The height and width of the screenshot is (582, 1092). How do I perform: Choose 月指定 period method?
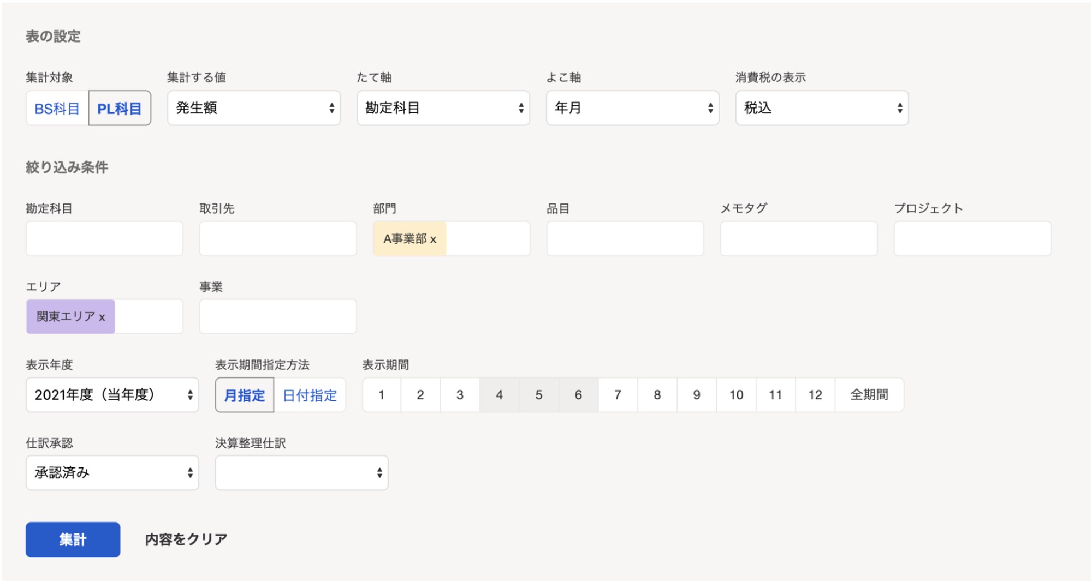[x=244, y=395]
